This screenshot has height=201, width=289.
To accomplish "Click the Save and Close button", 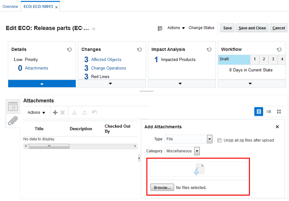I will coord(252,28).
